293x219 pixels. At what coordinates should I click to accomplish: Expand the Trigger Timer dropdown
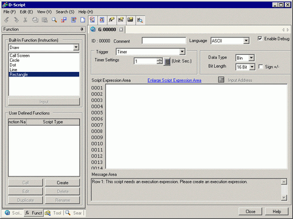pyautogui.click(x=182, y=51)
